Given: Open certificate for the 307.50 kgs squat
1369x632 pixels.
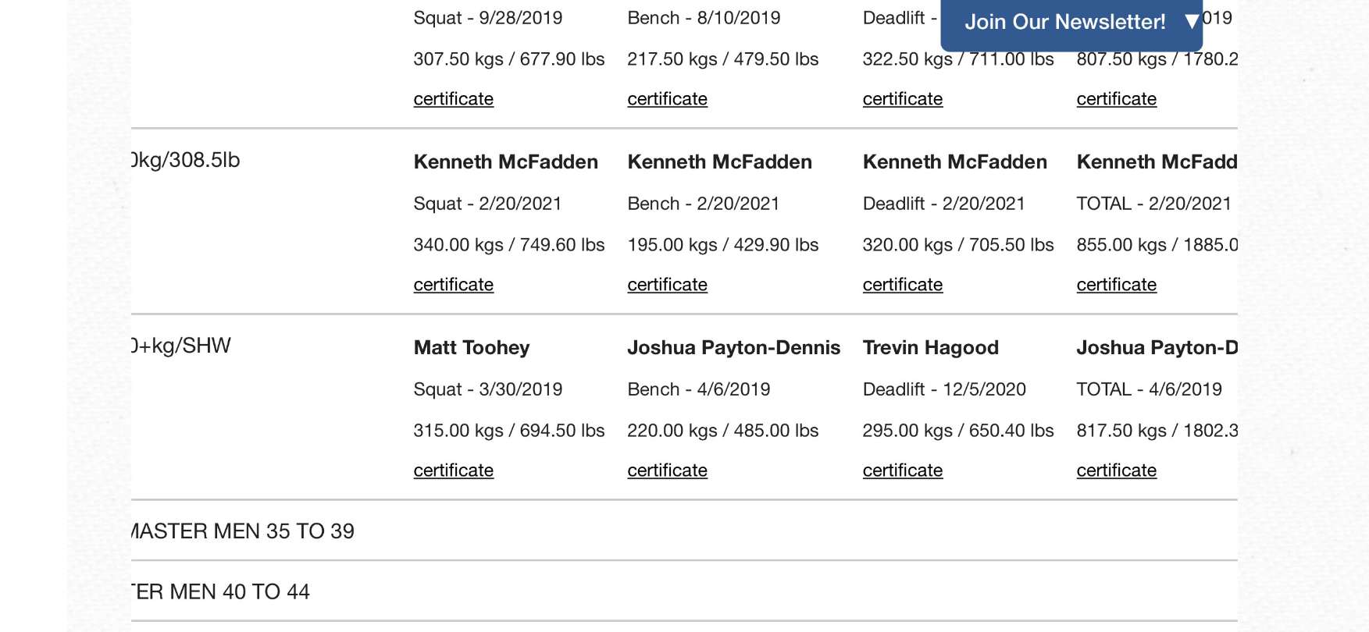Looking at the screenshot, I should click(453, 99).
